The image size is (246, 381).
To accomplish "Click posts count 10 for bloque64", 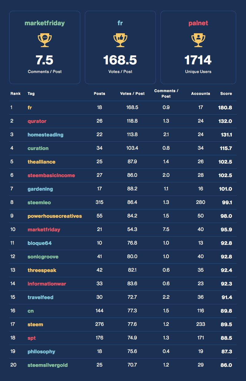I will 99,243.
